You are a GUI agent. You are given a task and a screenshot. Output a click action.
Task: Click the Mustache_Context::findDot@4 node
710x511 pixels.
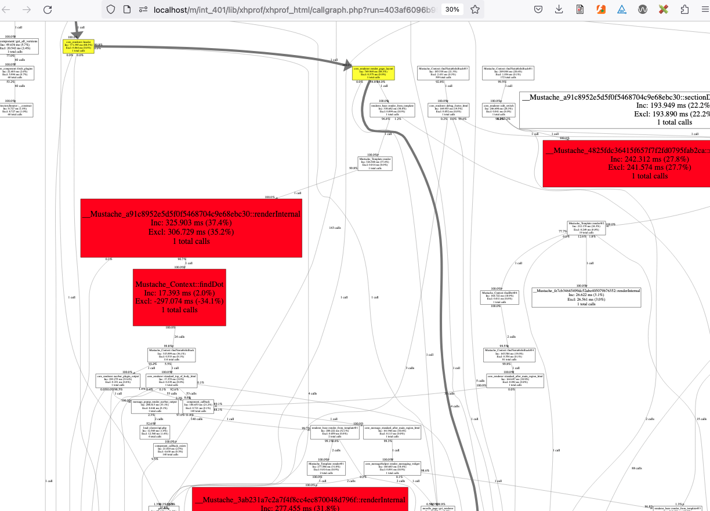pos(499,297)
